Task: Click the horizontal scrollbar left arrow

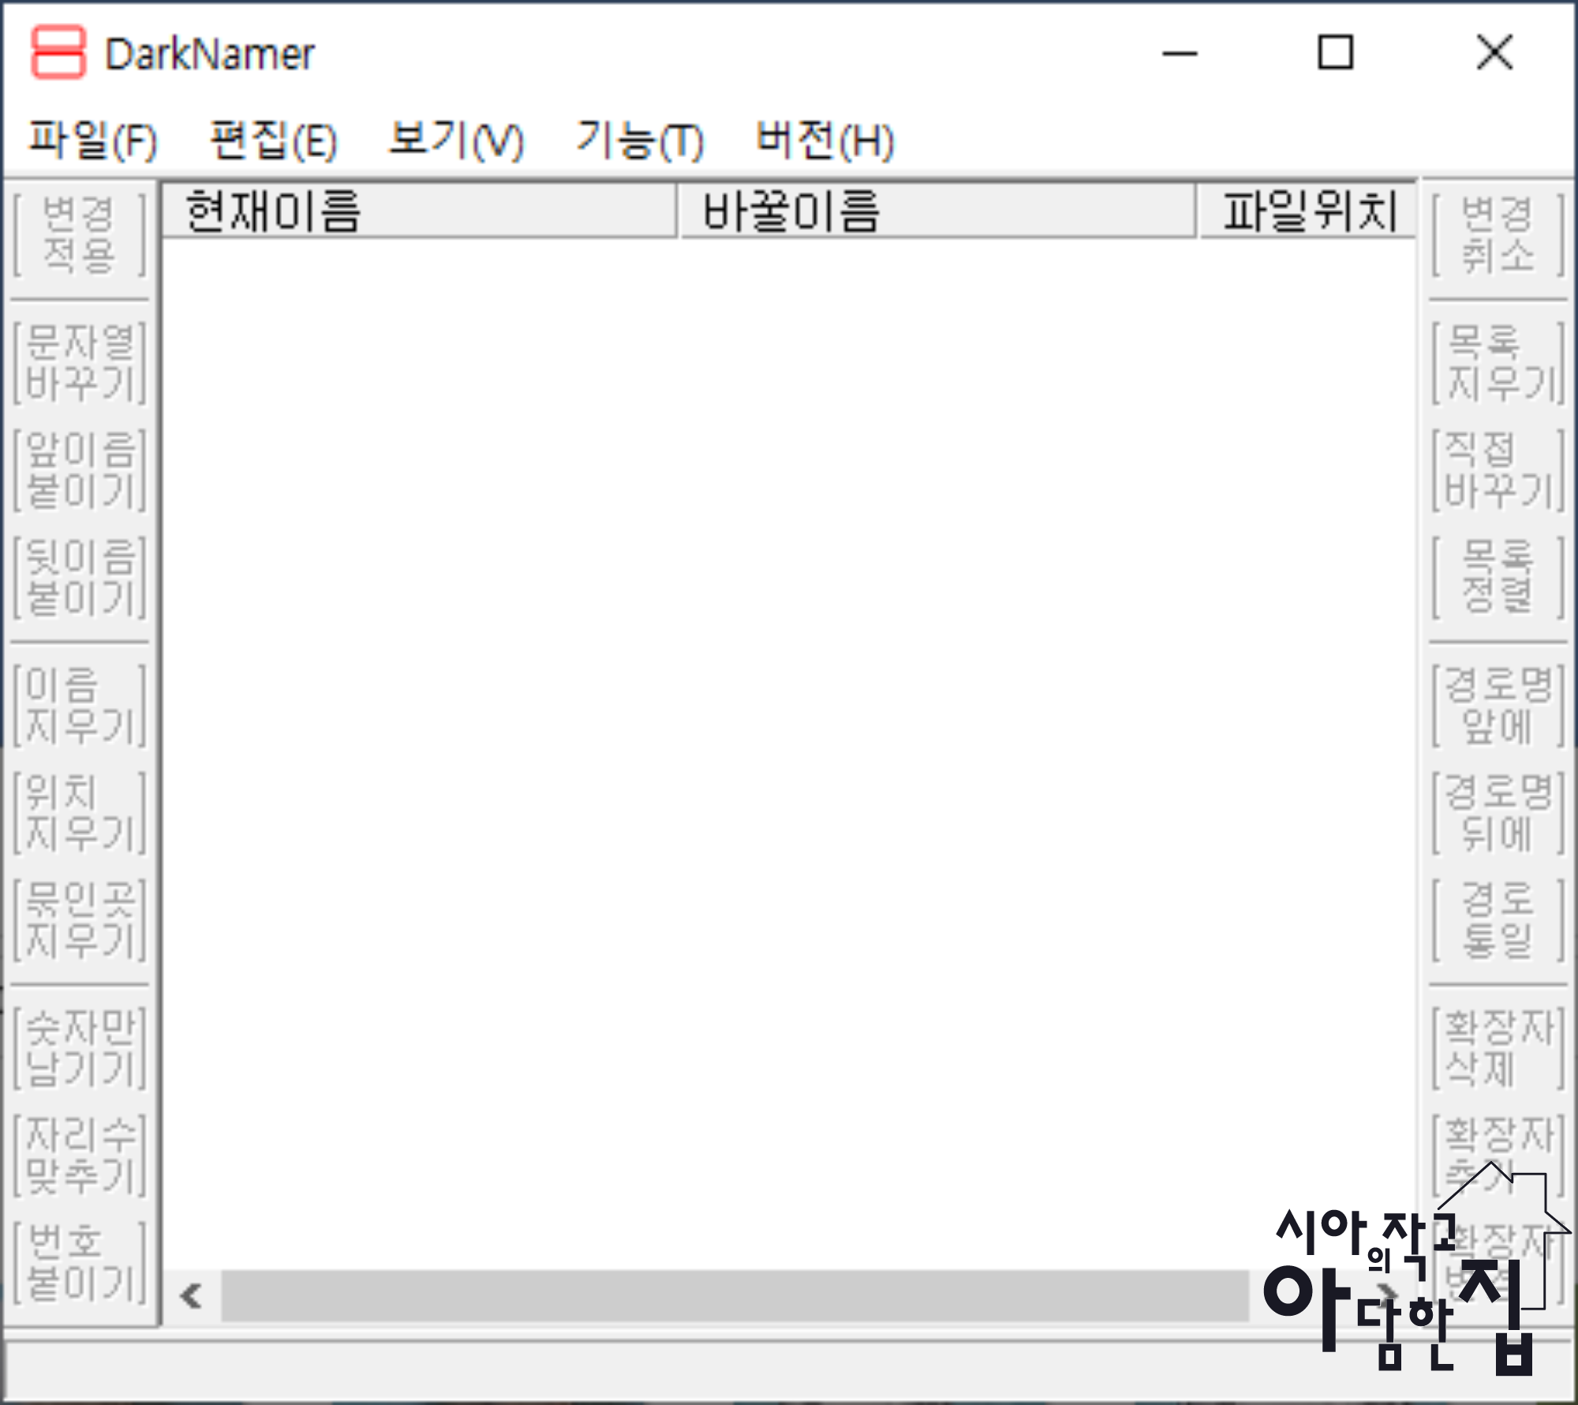Action: point(191,1295)
